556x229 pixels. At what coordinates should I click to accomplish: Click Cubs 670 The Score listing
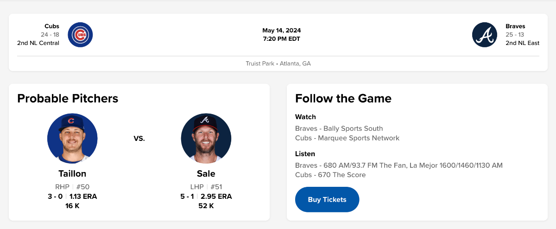(x=330, y=175)
